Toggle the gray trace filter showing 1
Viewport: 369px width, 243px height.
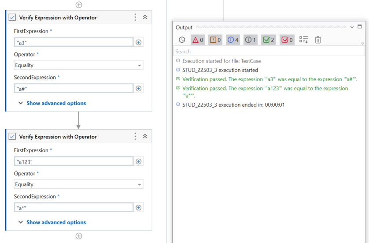pos(251,40)
